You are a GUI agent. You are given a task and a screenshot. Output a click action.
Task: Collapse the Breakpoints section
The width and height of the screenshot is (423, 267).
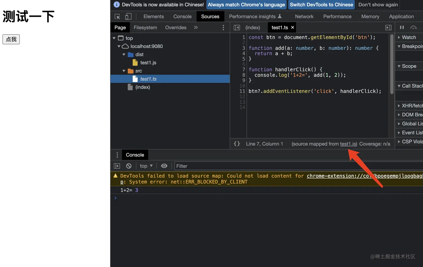[399, 46]
